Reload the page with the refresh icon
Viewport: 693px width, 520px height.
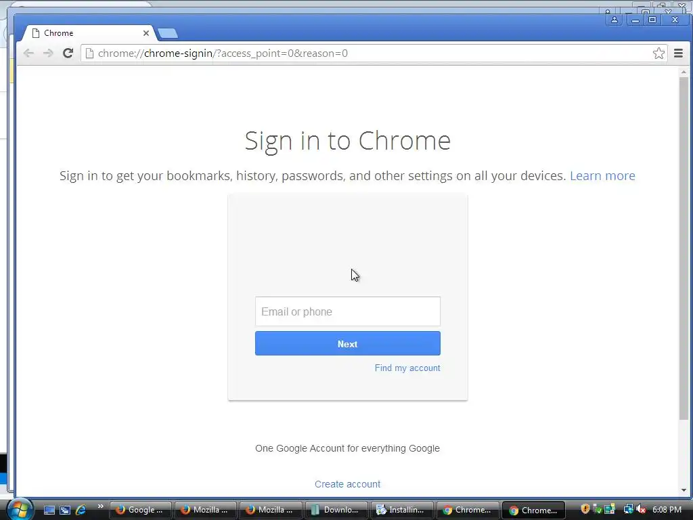(68, 53)
